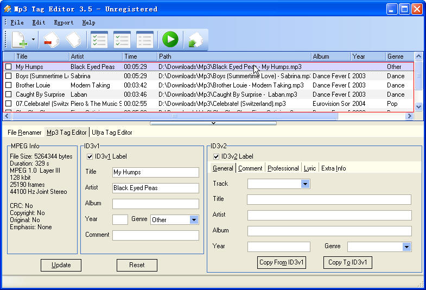Collapse the file list using the splitter arrow
Viewport: 426px width, 290px height.
(x=213, y=123)
